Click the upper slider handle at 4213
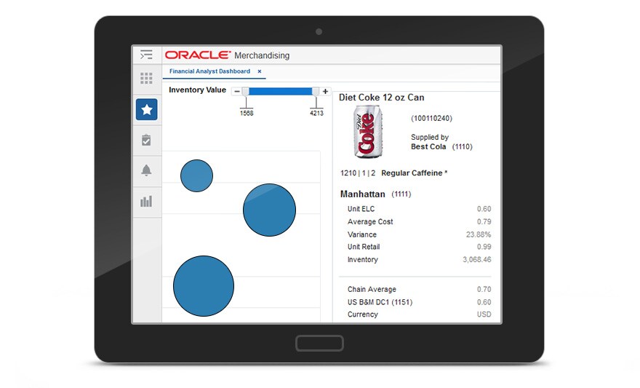 (316, 92)
